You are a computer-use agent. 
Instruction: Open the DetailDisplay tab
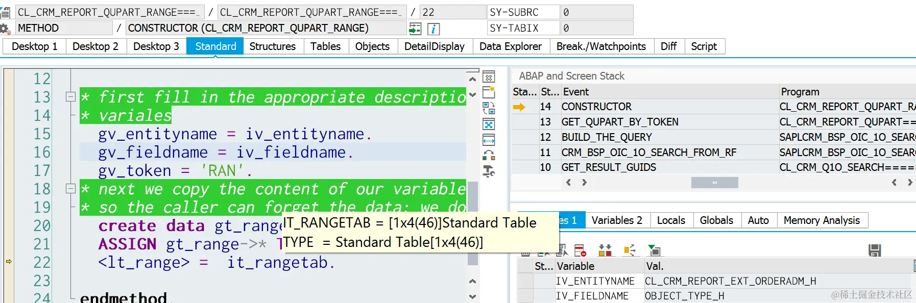click(x=435, y=46)
